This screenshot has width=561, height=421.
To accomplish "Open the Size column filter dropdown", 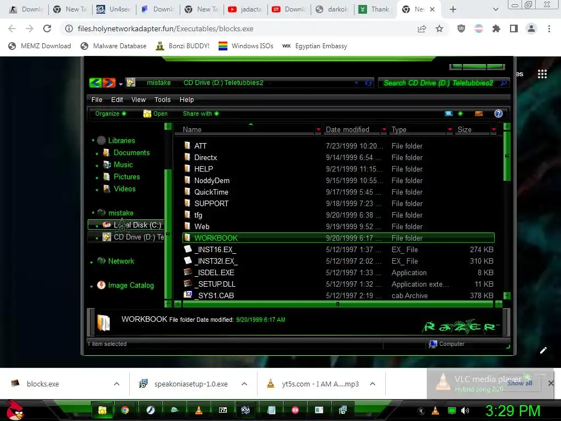I will point(494,129).
